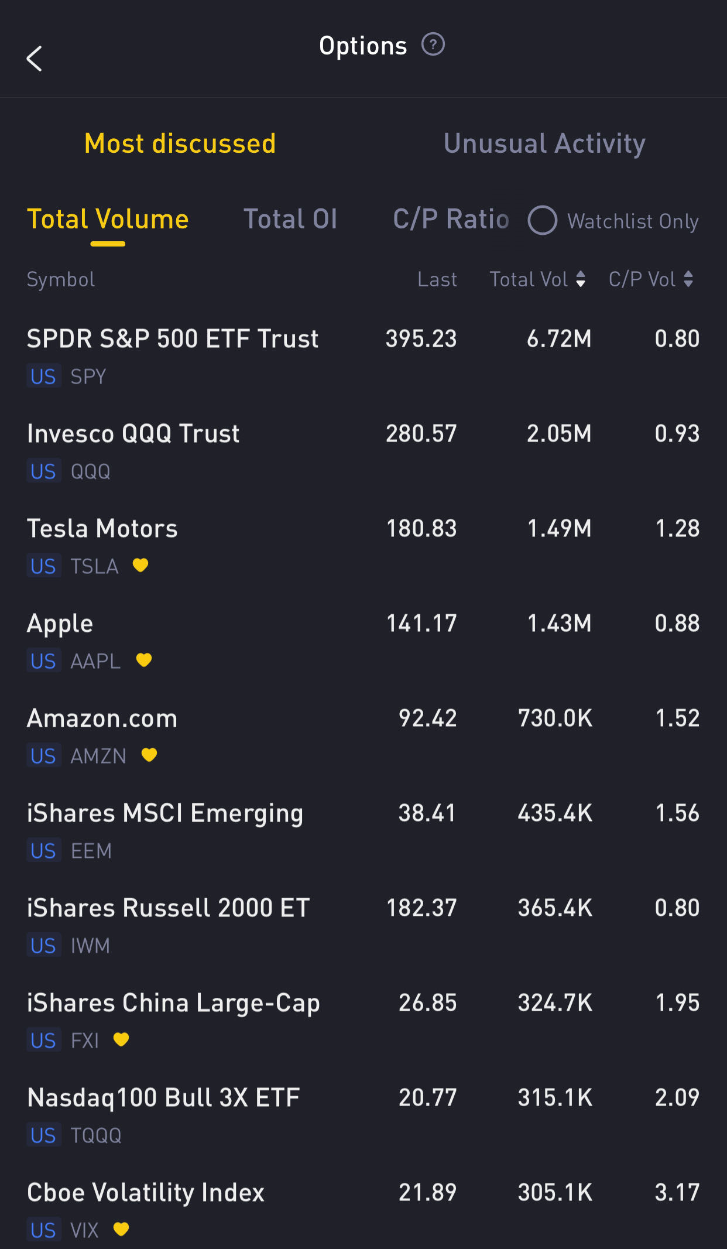Open the Options help question-mark icon
Image resolution: width=727 pixels, height=1249 pixels.
tap(433, 45)
